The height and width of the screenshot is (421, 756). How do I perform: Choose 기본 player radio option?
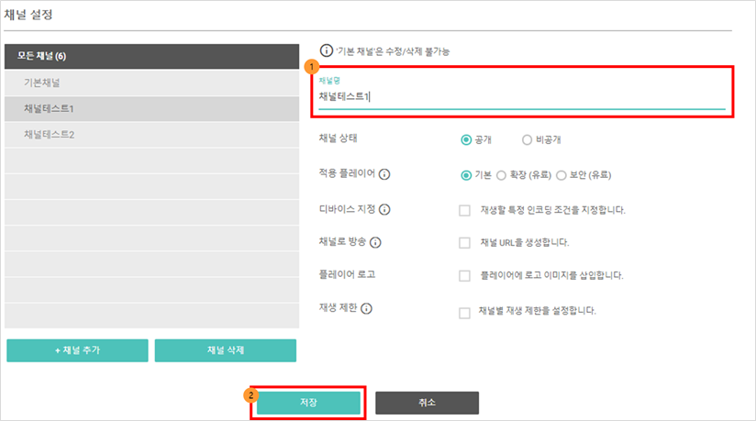point(466,175)
